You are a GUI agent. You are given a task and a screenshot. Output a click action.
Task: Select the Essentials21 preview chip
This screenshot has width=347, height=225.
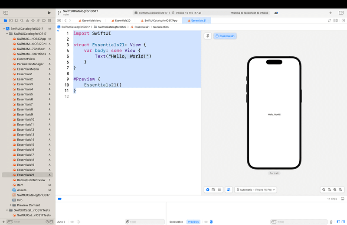(225, 36)
